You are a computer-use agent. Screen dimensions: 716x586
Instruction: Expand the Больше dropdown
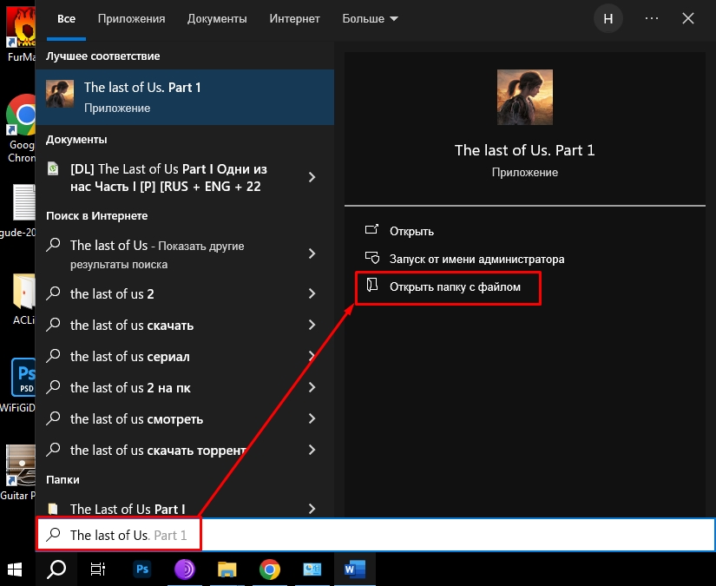point(370,19)
